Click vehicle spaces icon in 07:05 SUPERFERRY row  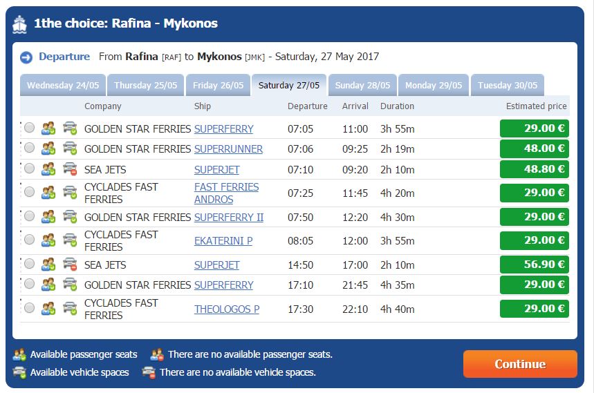[70, 128]
